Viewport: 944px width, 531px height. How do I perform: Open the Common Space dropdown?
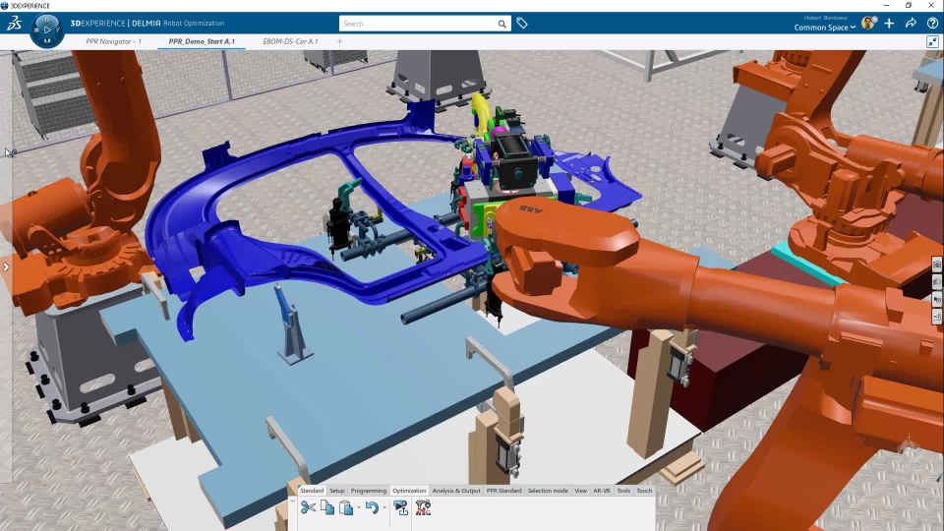pos(824,28)
